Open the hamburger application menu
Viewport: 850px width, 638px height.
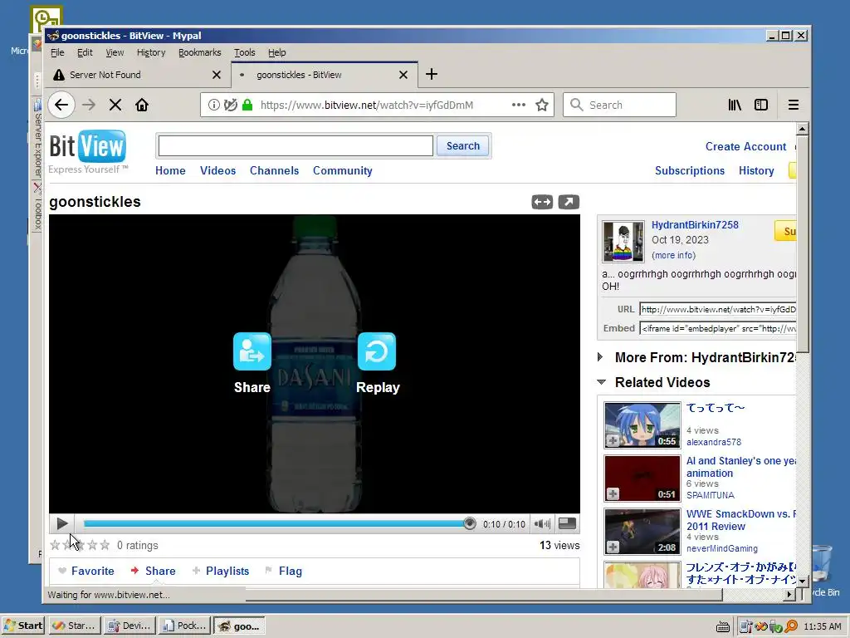pos(793,105)
